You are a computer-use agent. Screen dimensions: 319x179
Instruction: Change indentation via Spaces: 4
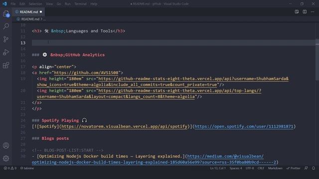[x=236, y=168]
